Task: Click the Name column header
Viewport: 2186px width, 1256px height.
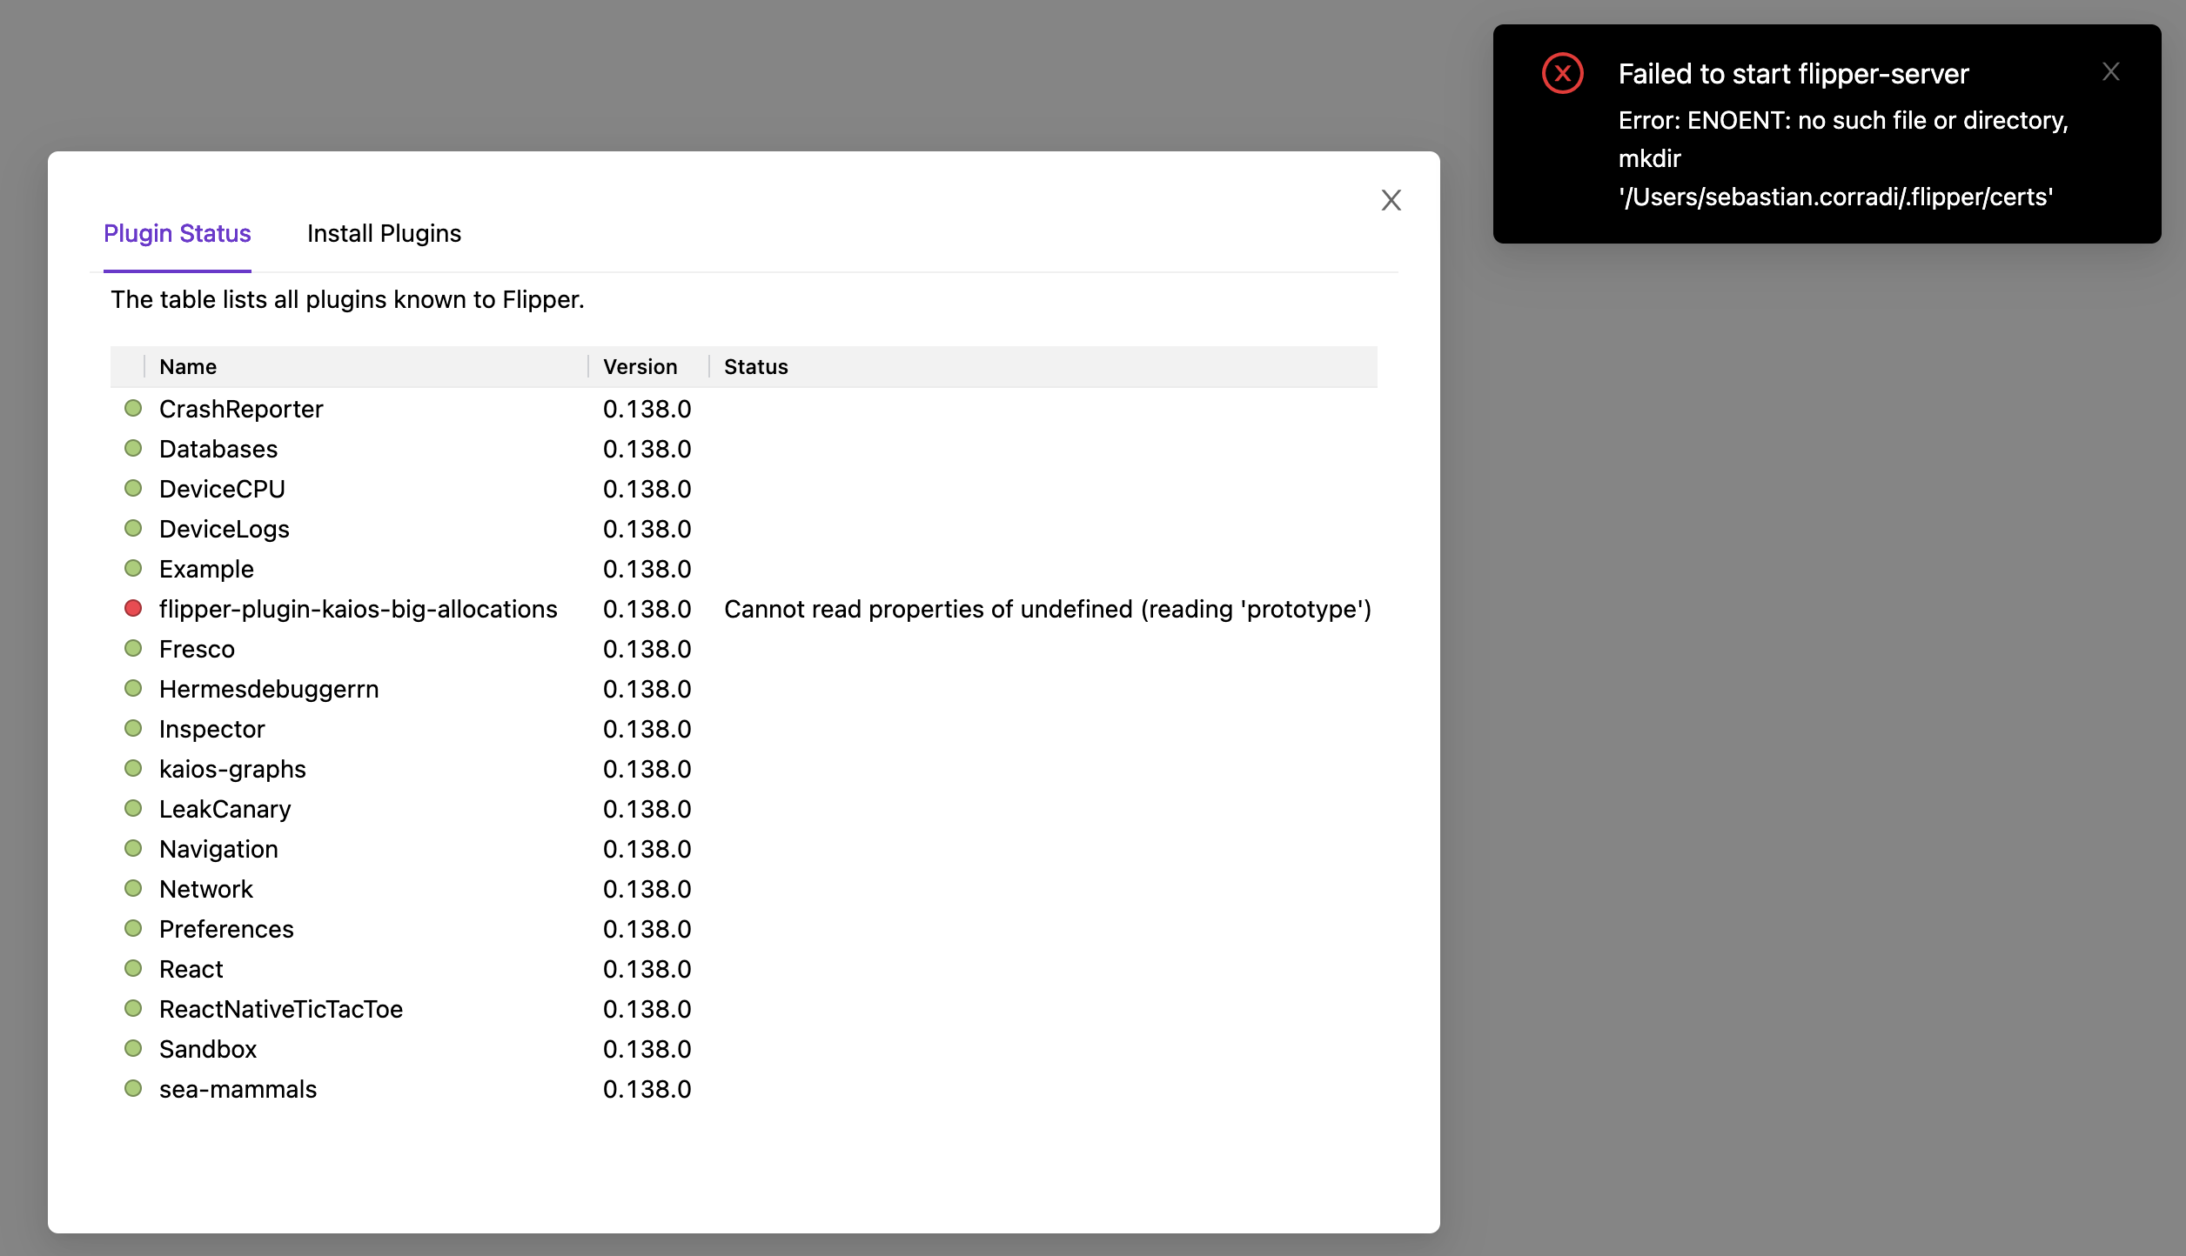Action: (x=188, y=366)
